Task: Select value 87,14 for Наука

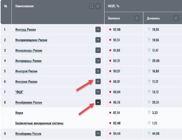Action: pyautogui.click(x=116, y=113)
